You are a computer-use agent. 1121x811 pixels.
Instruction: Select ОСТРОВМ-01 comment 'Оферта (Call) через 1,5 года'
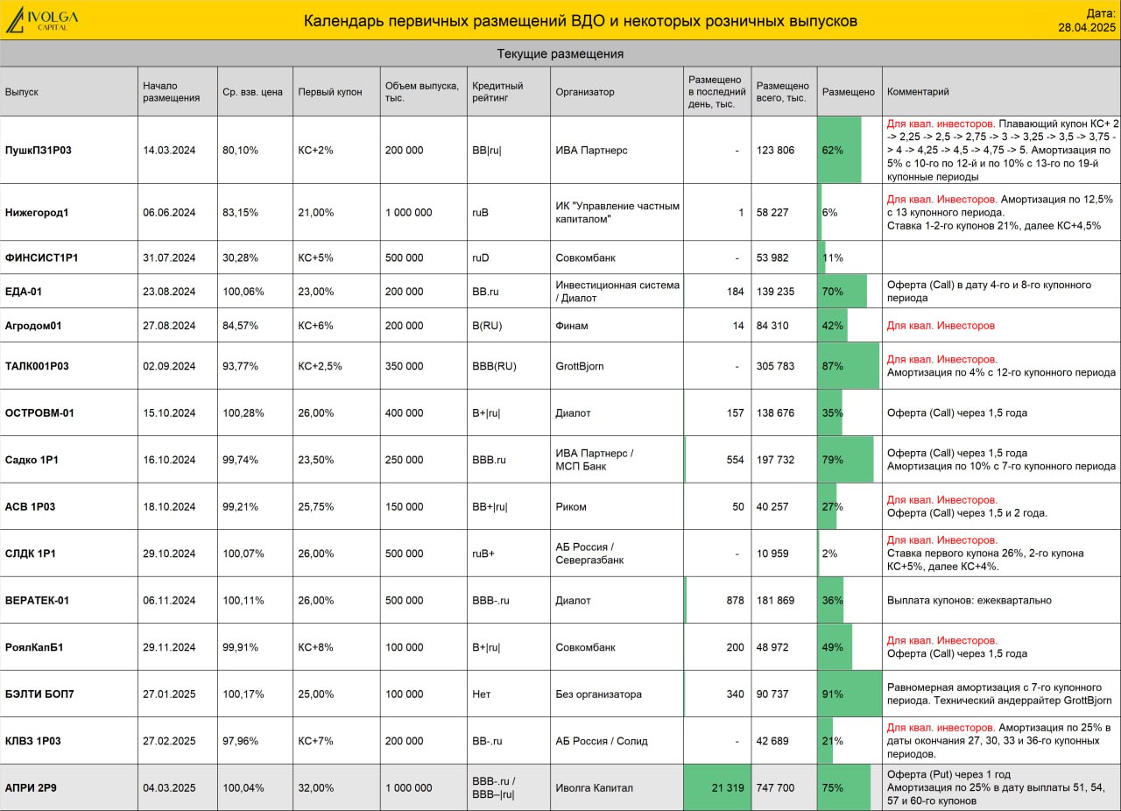click(957, 413)
